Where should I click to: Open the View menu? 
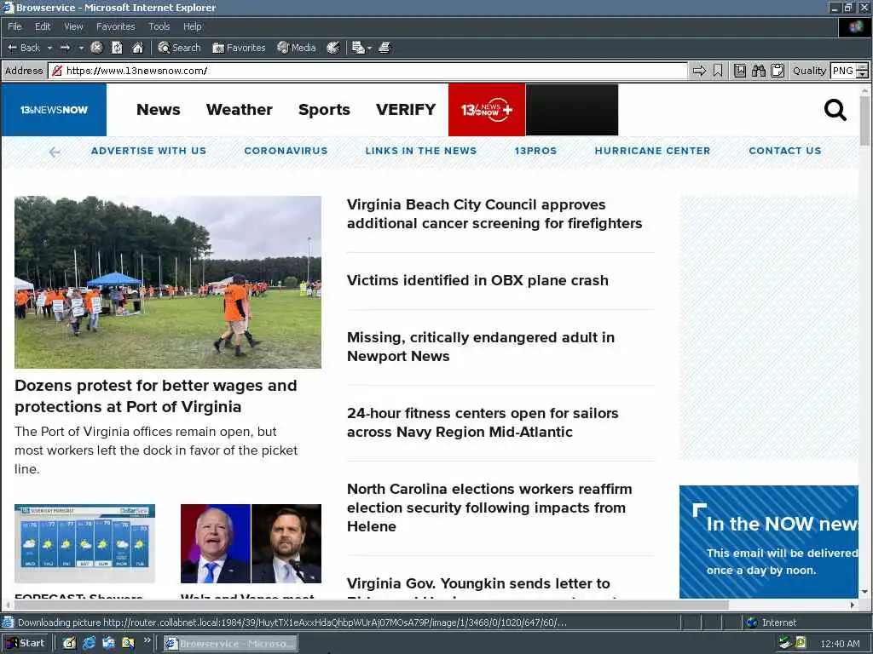[x=73, y=26]
